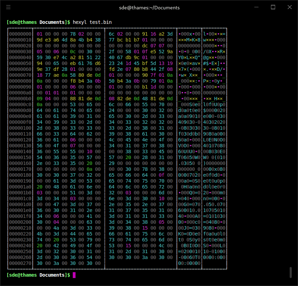Click the offset 000000d0

20,110
